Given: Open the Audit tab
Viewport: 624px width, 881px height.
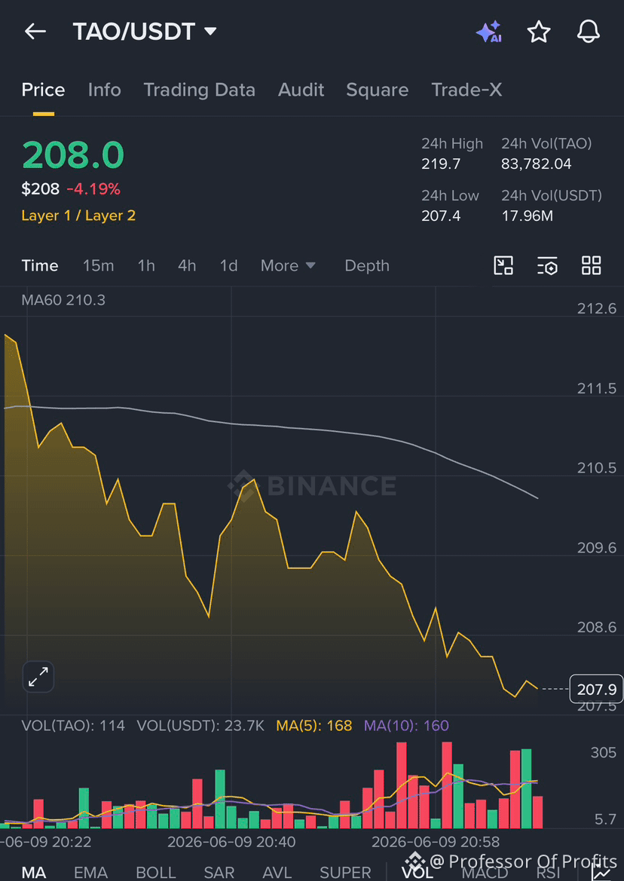Looking at the screenshot, I should click(x=301, y=90).
